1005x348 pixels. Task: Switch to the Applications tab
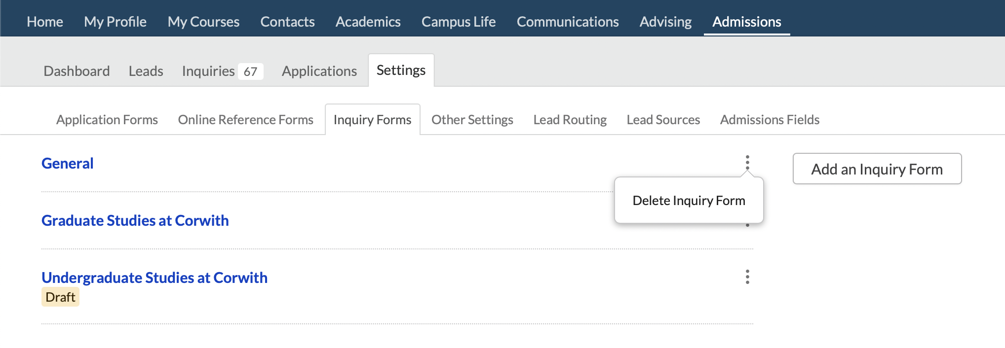319,71
